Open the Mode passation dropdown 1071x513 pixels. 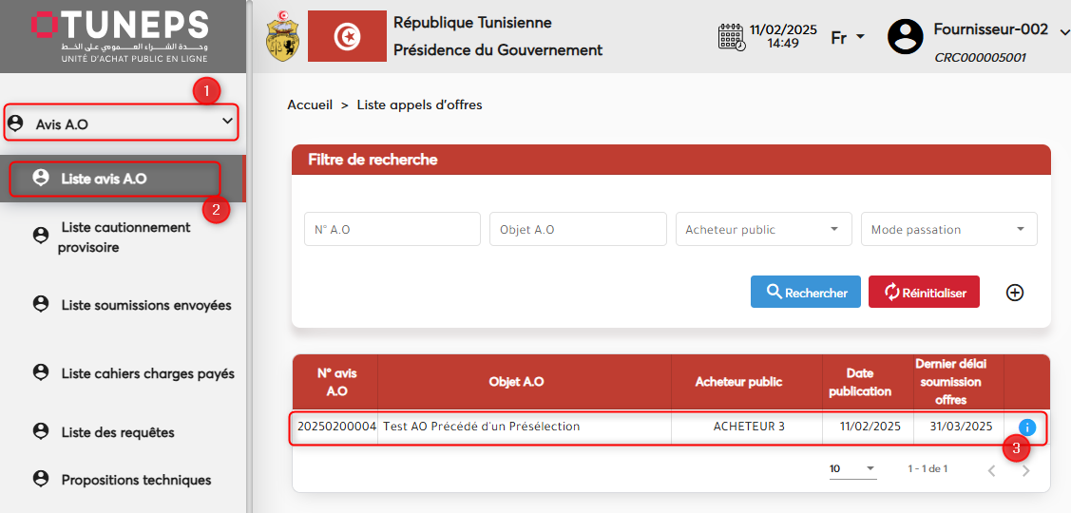pyautogui.click(x=947, y=229)
